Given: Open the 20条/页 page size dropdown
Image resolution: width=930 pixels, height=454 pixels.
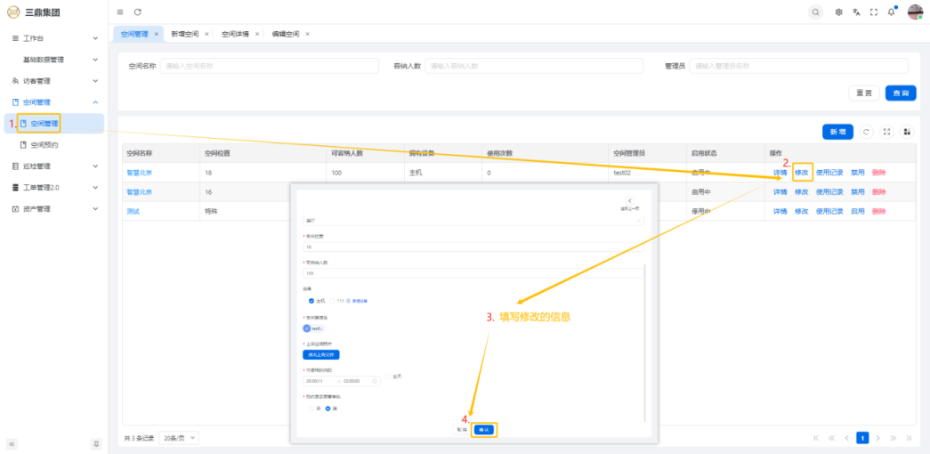Looking at the screenshot, I should click(179, 438).
